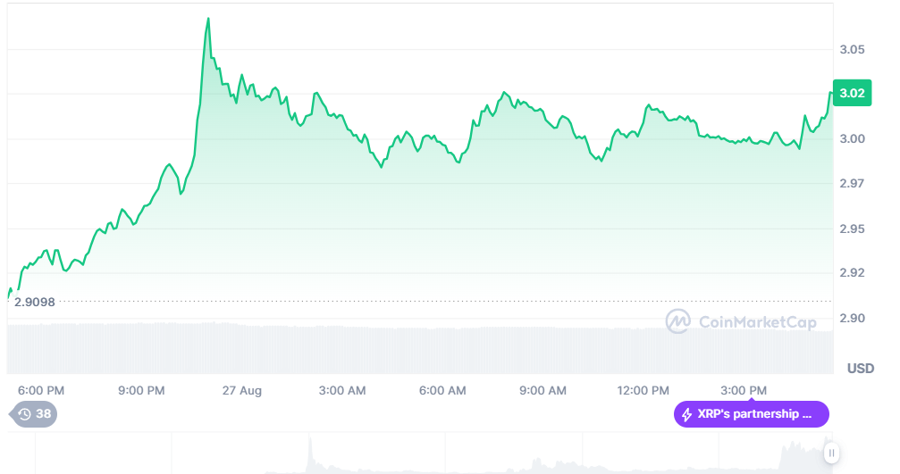Click the 2.90 price axis label
Viewport: 900px width, 474px height.
point(853,319)
